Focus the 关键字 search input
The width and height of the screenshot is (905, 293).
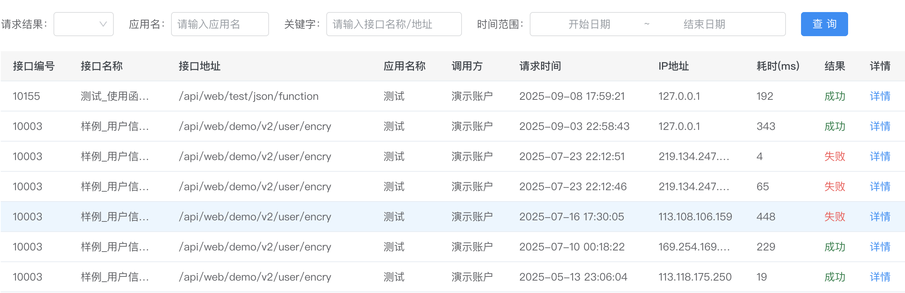(x=394, y=24)
